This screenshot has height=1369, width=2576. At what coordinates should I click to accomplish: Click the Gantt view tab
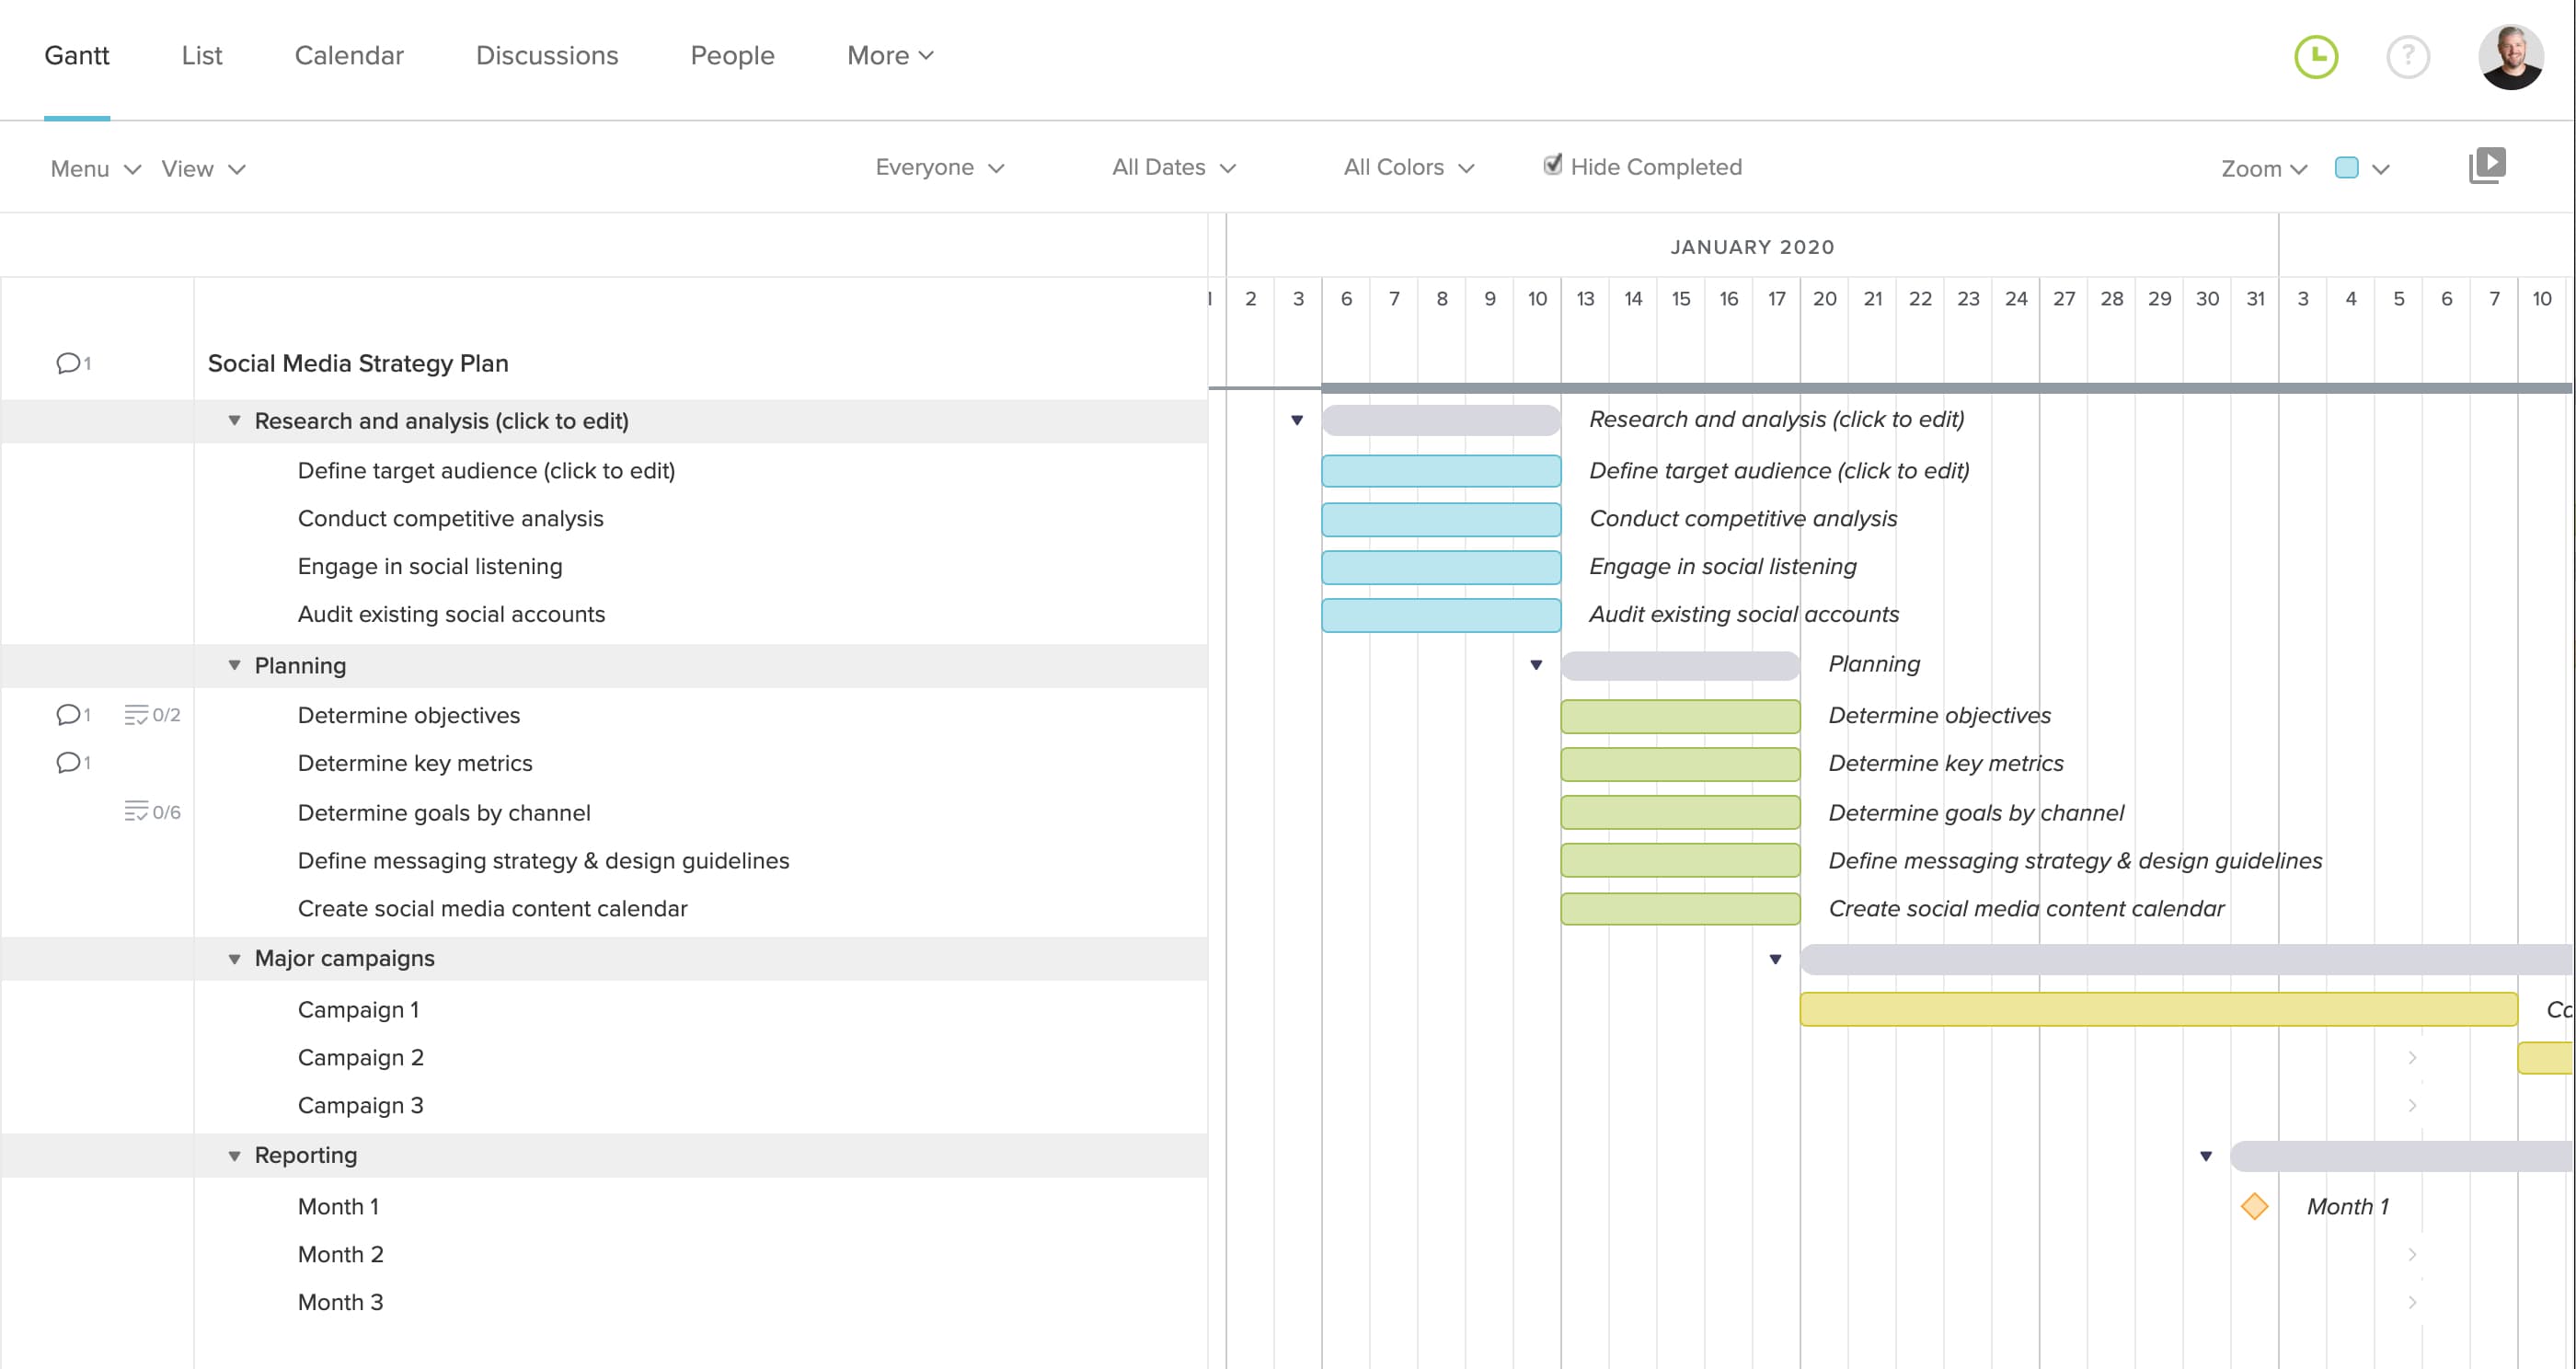(75, 56)
